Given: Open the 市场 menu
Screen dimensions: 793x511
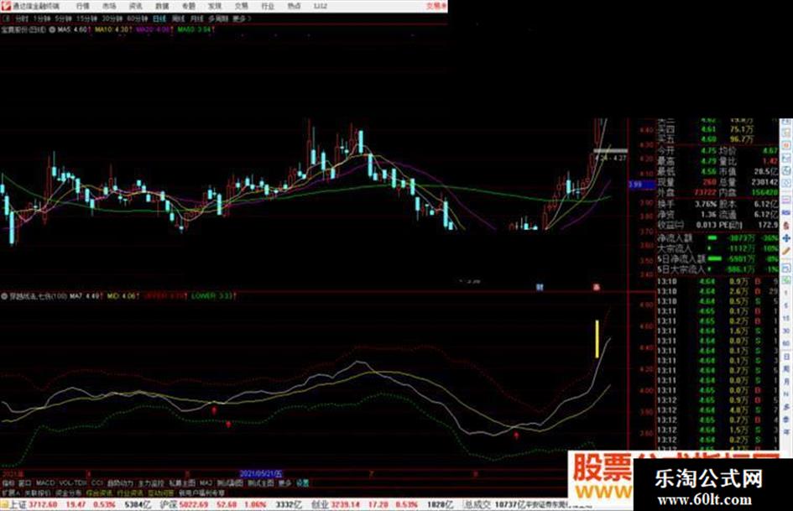Looking at the screenshot, I should [109, 6].
